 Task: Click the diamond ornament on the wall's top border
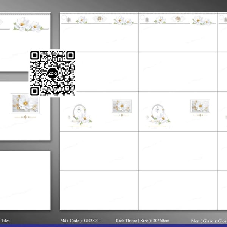tap(100, 19)
